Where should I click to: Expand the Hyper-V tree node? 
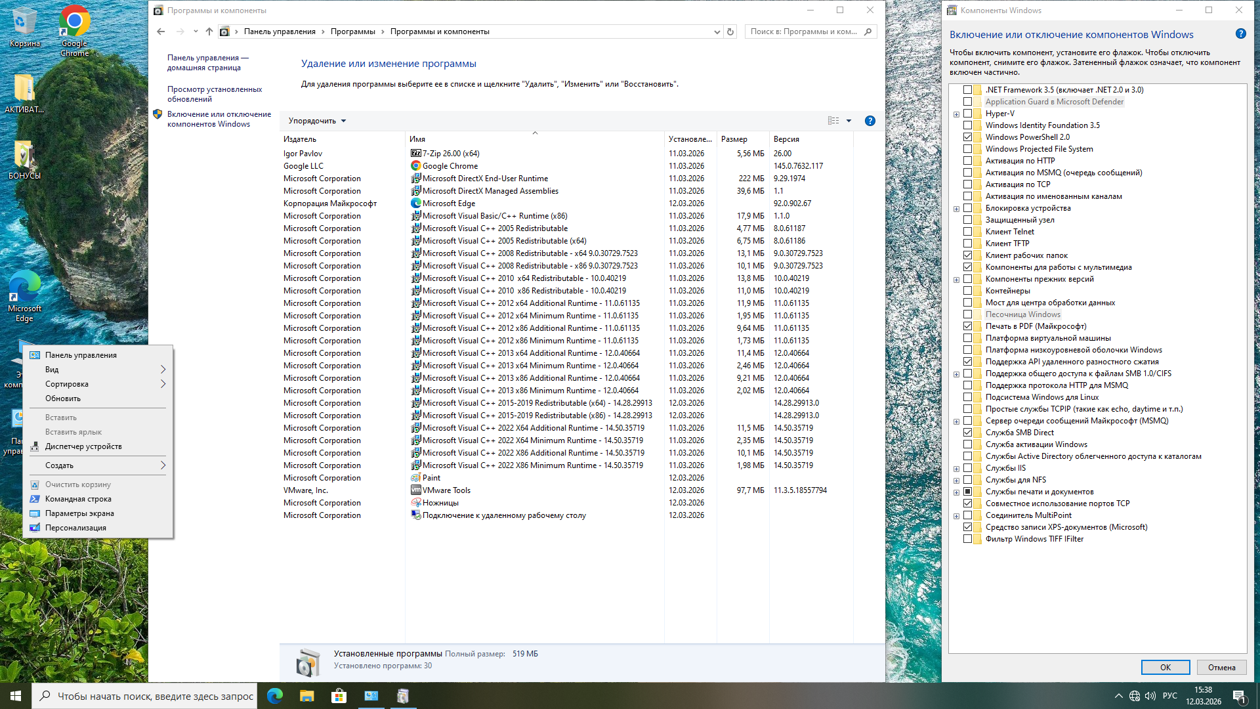click(x=956, y=114)
